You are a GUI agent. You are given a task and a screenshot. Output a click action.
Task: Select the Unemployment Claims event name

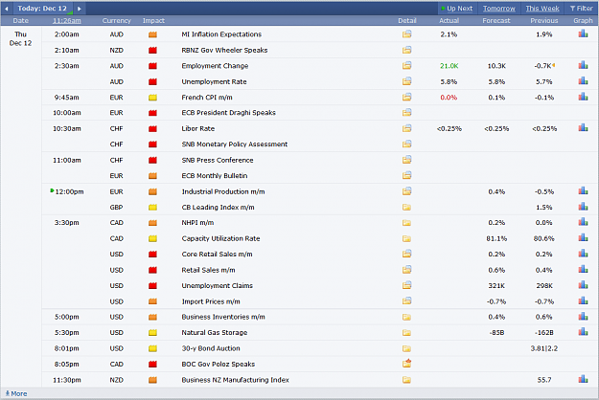[217, 285]
